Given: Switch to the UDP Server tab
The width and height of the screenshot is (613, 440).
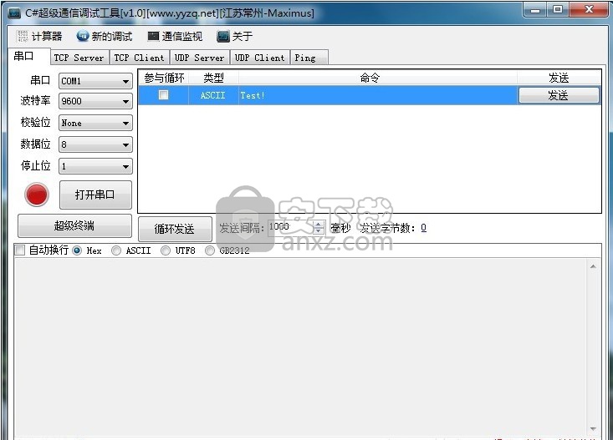Looking at the screenshot, I should (x=200, y=58).
